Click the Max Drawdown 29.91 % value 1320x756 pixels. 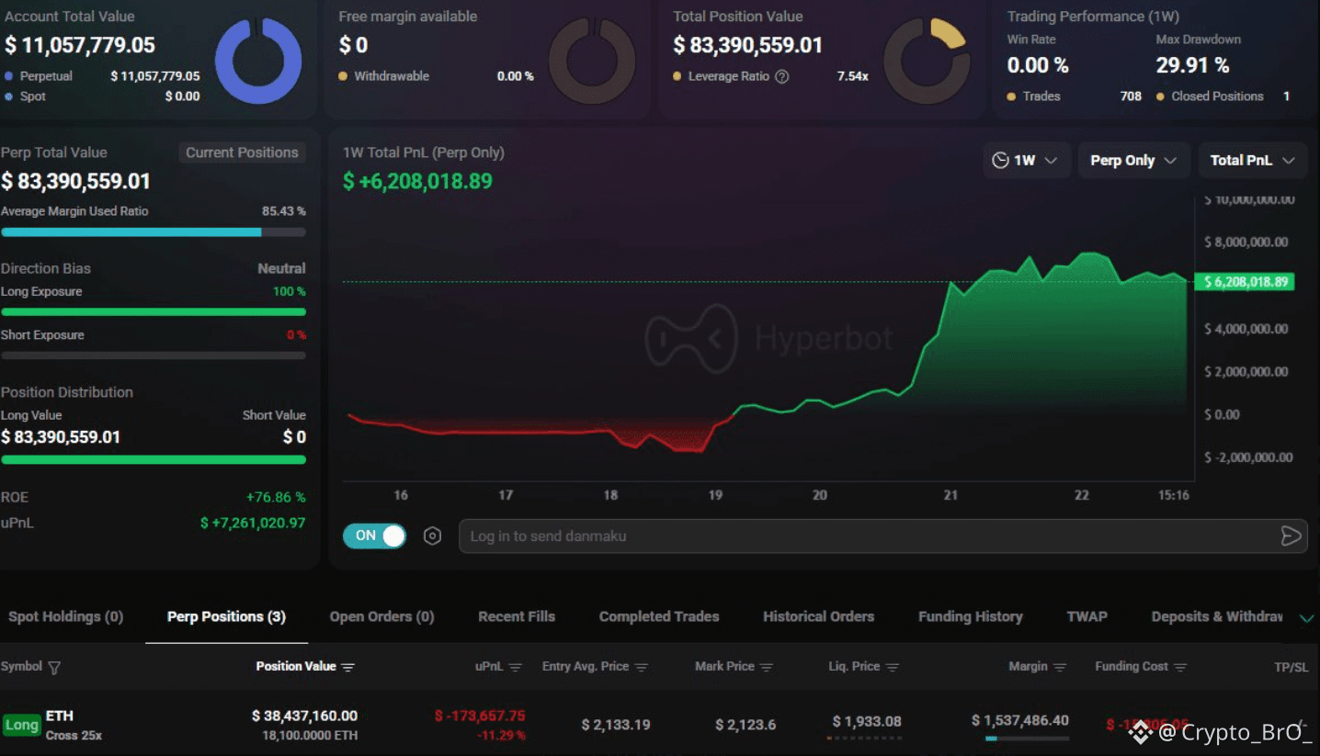pos(1192,65)
